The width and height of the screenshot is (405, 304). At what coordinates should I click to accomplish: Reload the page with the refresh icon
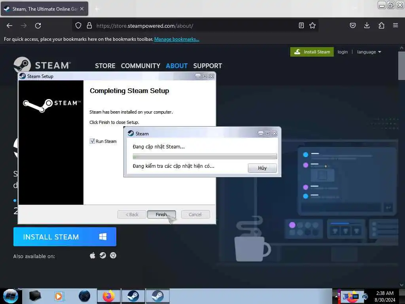click(x=38, y=26)
